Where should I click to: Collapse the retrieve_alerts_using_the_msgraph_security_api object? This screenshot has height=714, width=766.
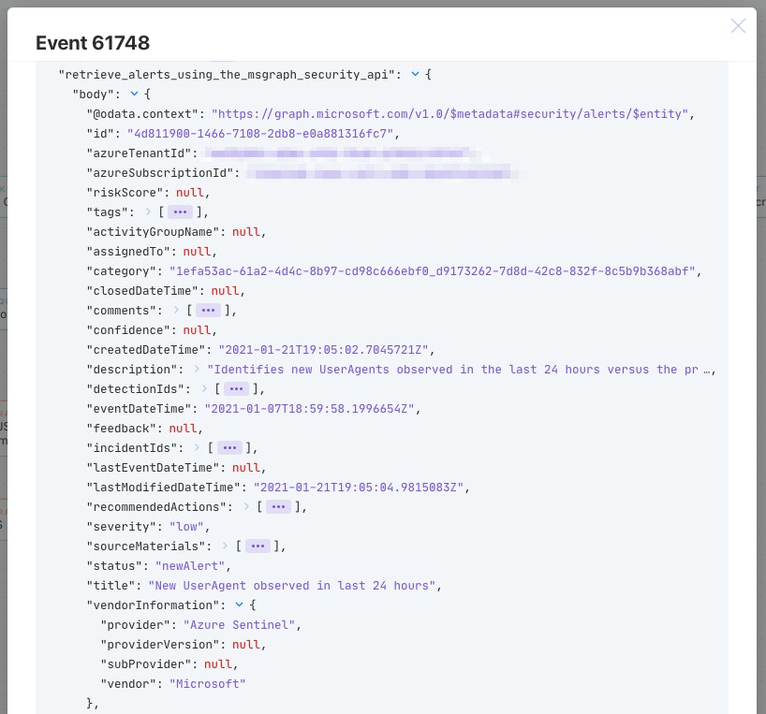coord(416,74)
